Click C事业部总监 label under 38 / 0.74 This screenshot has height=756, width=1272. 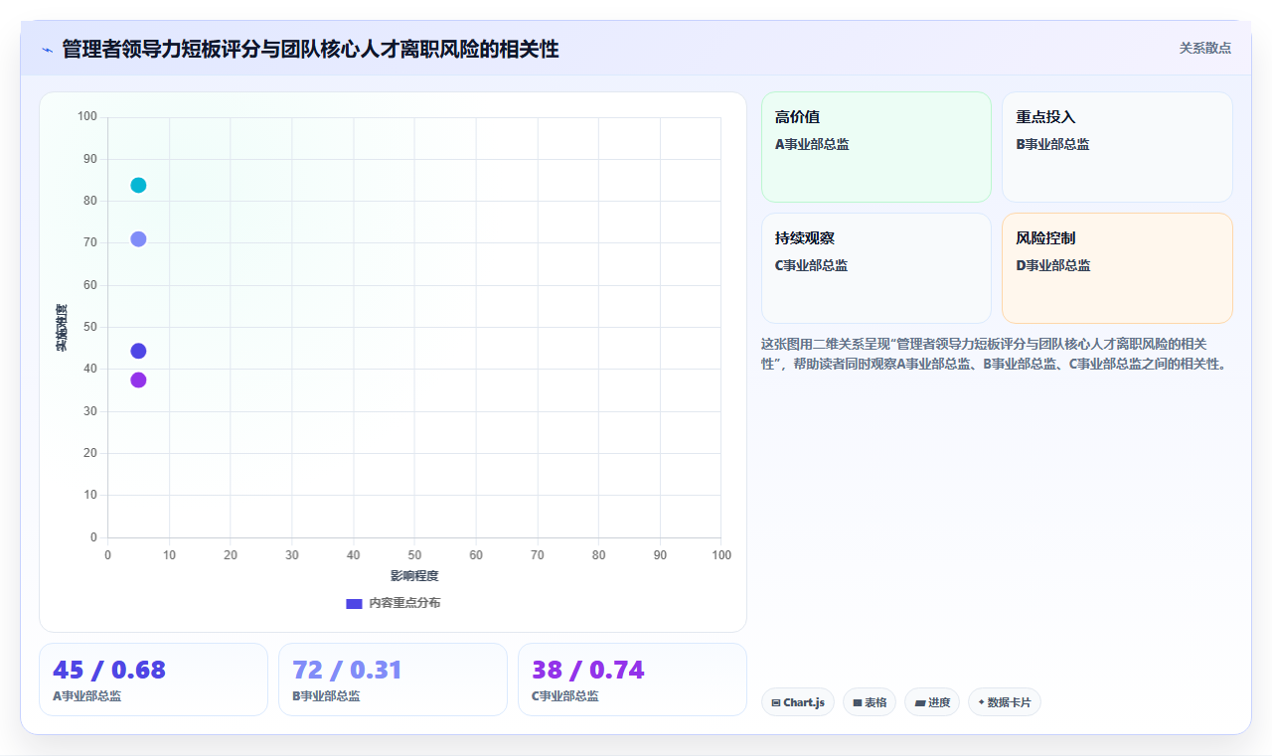[565, 696]
